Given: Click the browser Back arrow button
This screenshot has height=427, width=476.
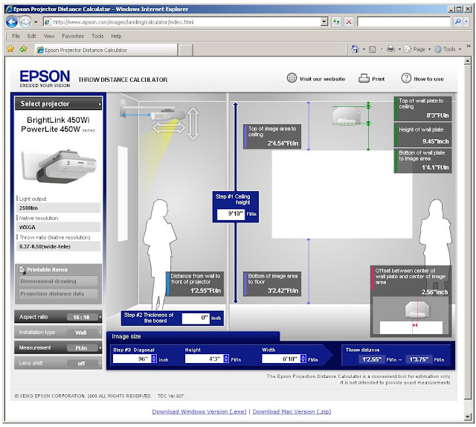Looking at the screenshot, I should pos(12,22).
